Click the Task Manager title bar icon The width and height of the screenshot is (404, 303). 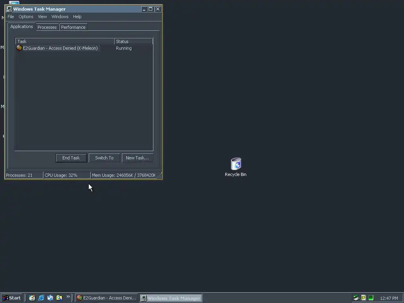9,9
